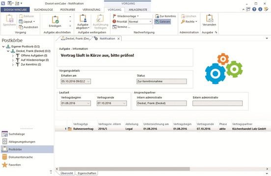Expand Aufgabe abschließen gallery arrow
This screenshot has width=271, height=176.
point(70,26)
